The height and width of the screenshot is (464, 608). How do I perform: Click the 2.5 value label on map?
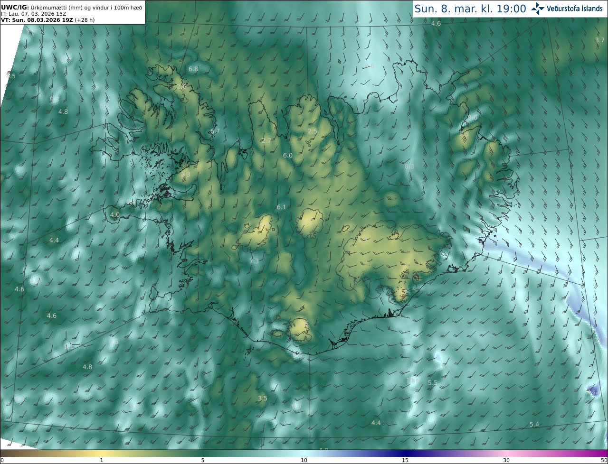pyautogui.click(x=312, y=131)
